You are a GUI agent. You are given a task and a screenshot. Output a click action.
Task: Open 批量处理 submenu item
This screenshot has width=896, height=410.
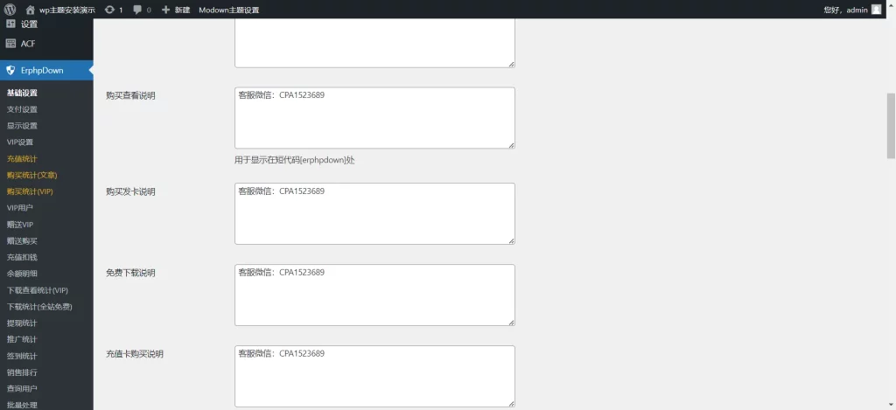22,405
